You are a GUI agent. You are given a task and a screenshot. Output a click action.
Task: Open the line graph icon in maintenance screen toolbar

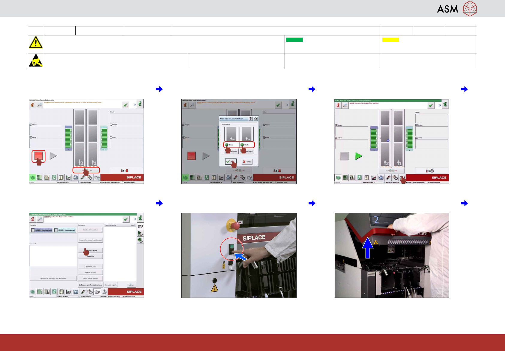pos(69,292)
